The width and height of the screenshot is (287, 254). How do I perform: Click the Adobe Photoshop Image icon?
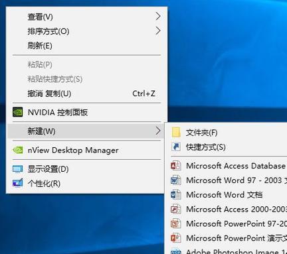pos(176,251)
